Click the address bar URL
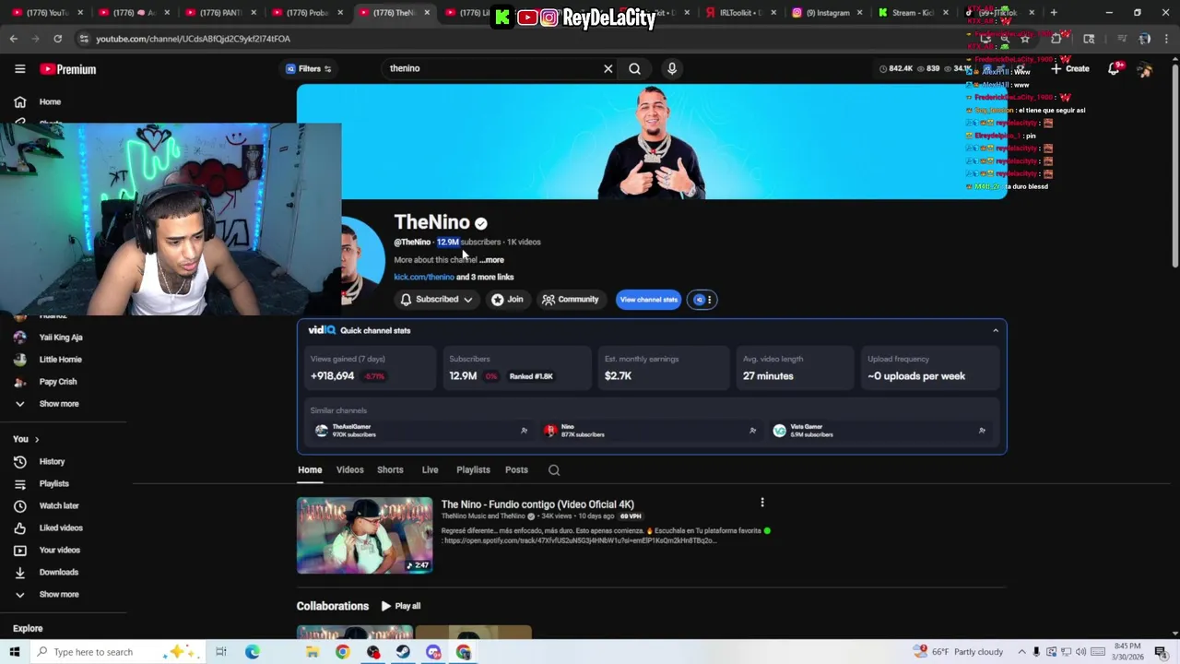The height and width of the screenshot is (664, 1180). coord(193,39)
